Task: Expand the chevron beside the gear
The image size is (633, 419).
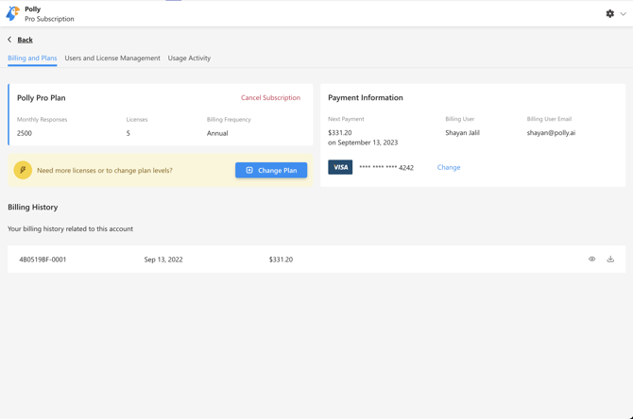Action: (x=624, y=14)
